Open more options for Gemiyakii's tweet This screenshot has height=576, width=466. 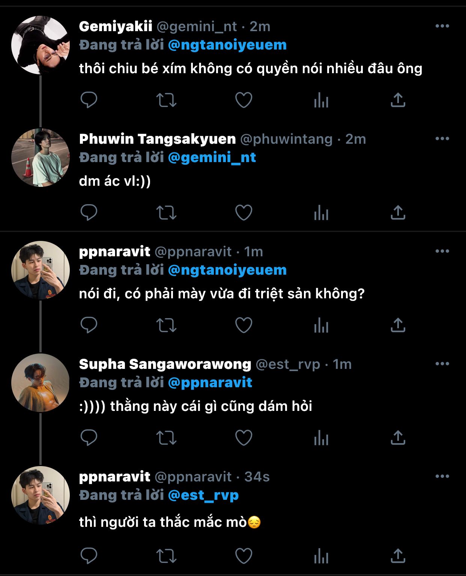pyautogui.click(x=442, y=26)
